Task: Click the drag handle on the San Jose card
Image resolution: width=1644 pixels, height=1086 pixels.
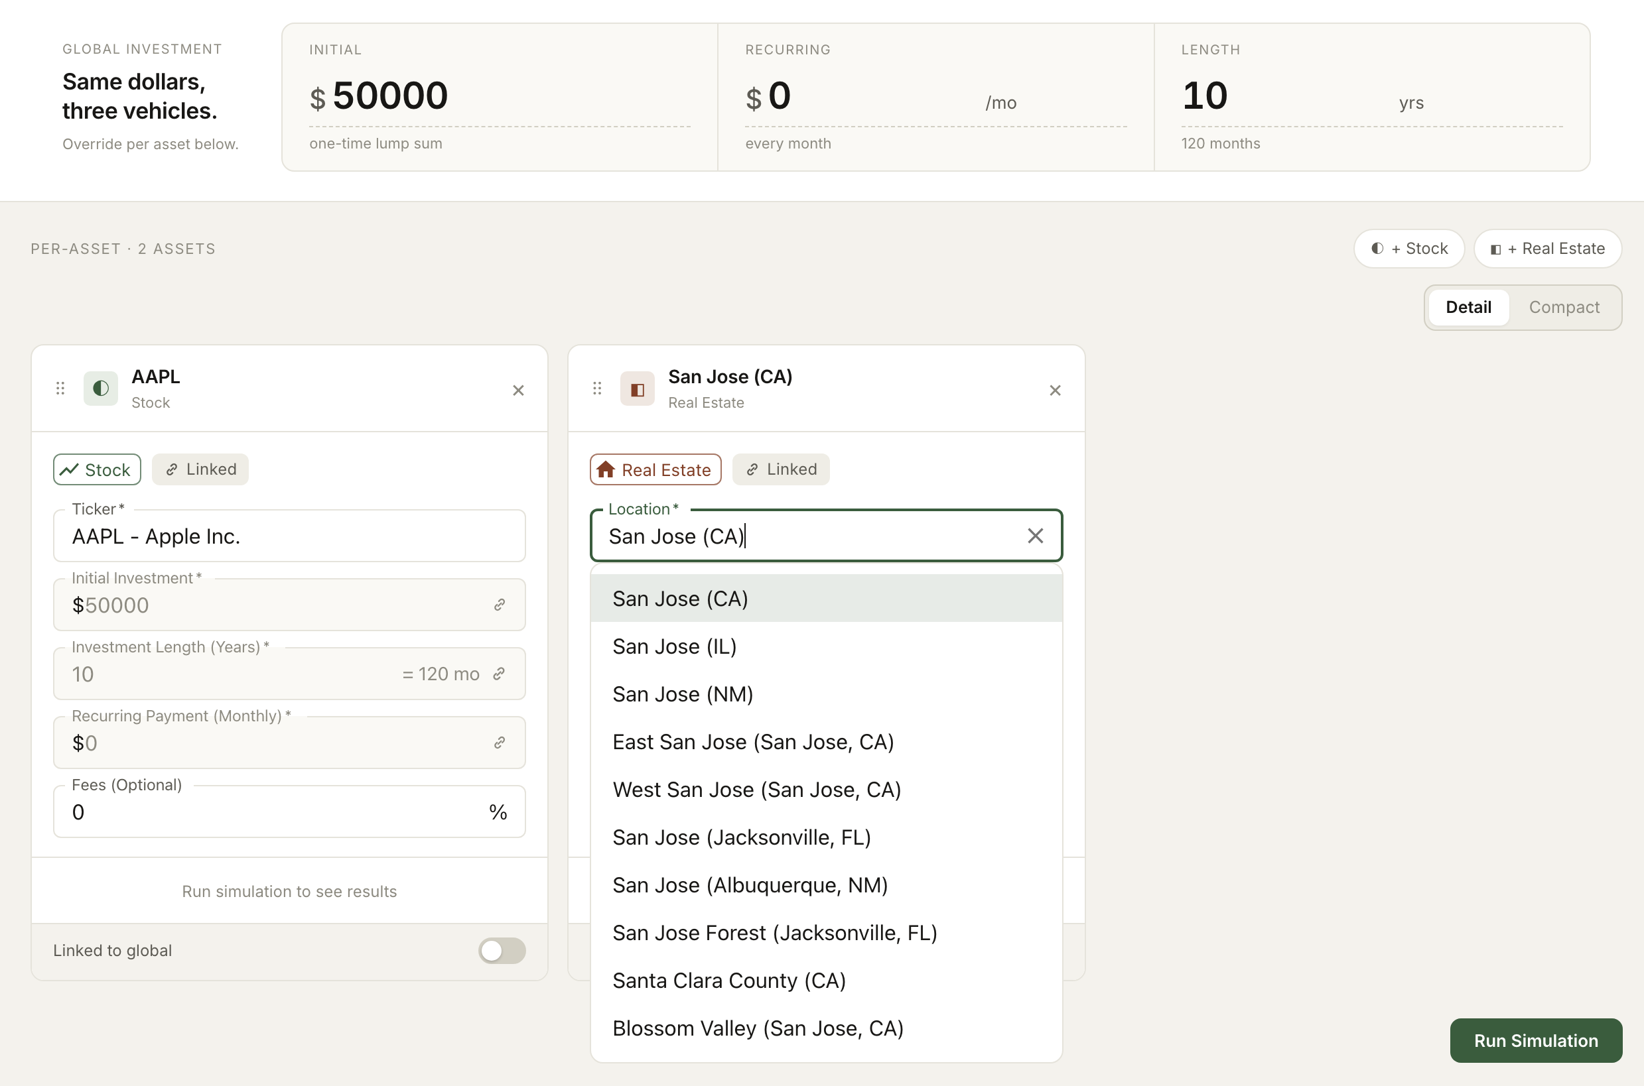Action: 596,389
